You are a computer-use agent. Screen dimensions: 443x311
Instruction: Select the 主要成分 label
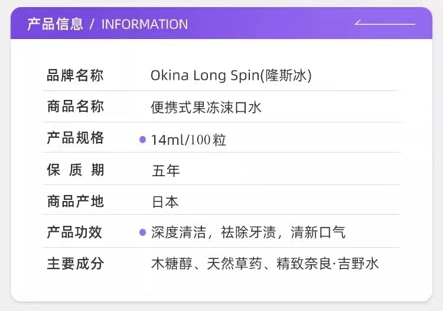tap(75, 264)
